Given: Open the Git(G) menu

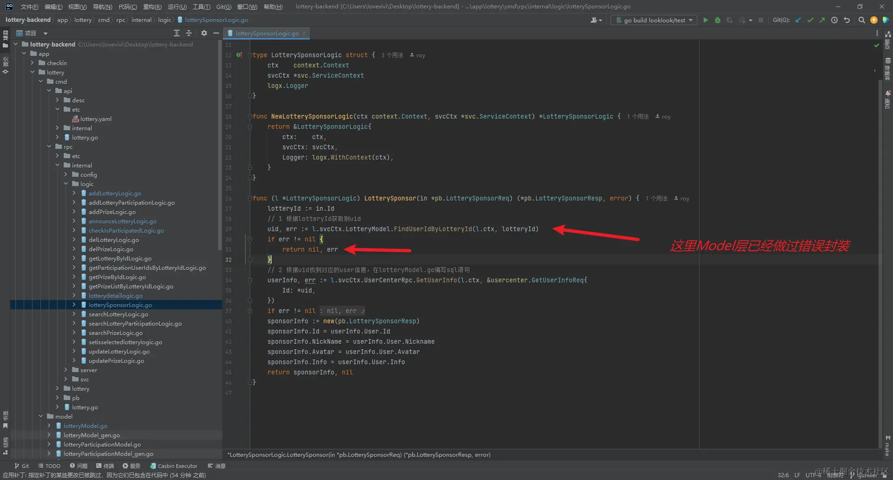Looking at the screenshot, I should point(224,7).
